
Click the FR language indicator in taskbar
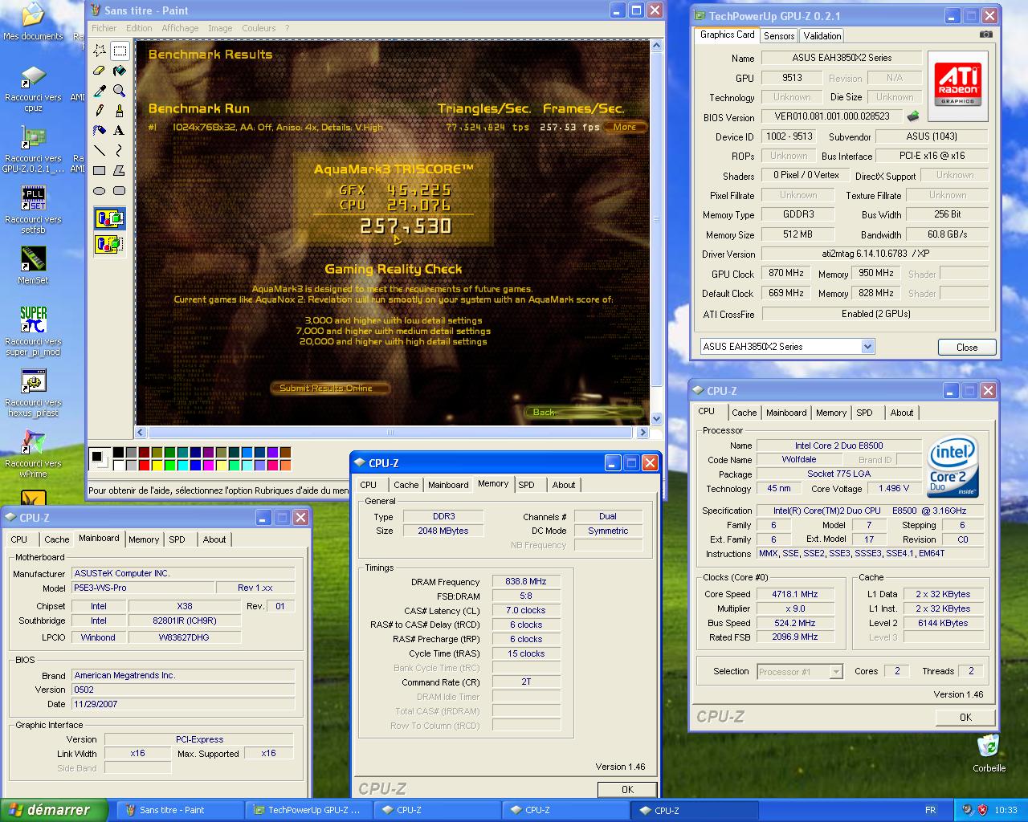pos(930,810)
